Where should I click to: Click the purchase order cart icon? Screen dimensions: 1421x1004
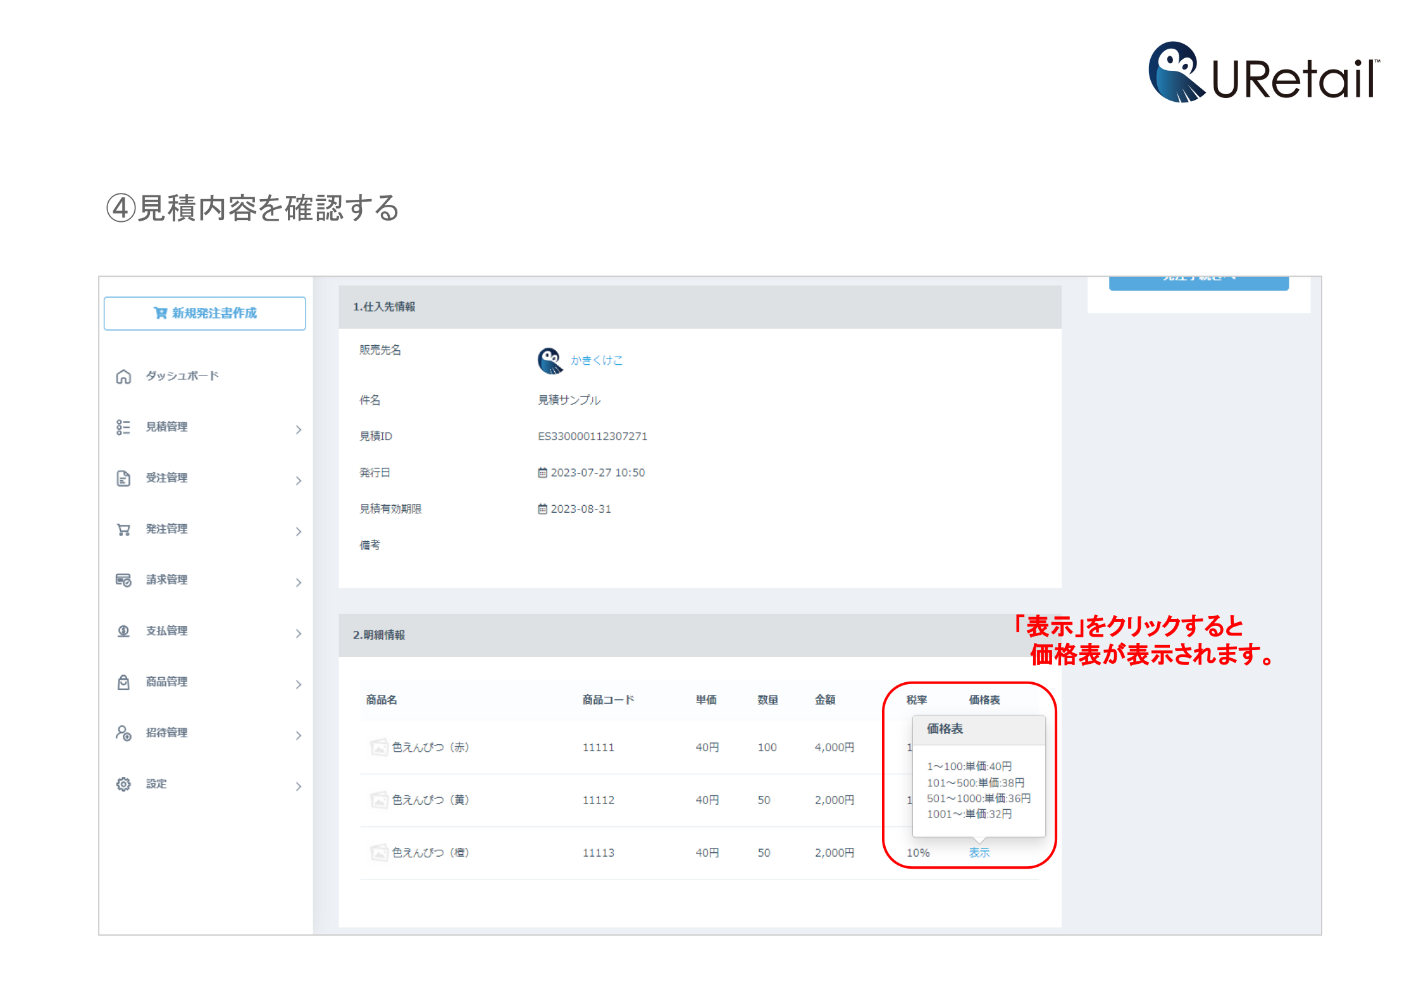[x=123, y=530]
